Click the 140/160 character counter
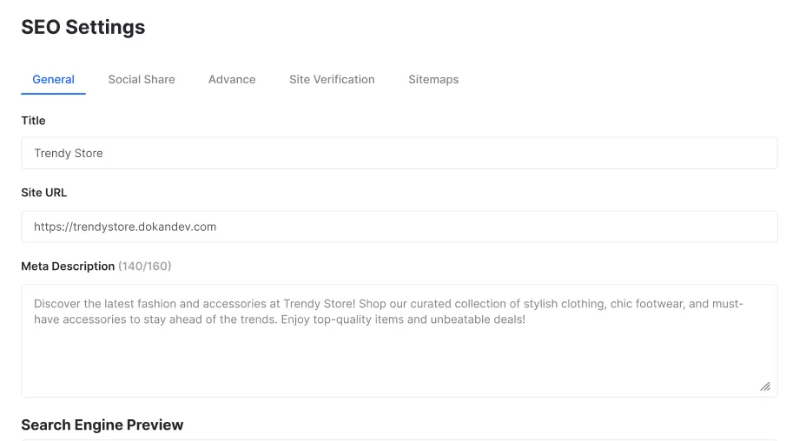 145,267
